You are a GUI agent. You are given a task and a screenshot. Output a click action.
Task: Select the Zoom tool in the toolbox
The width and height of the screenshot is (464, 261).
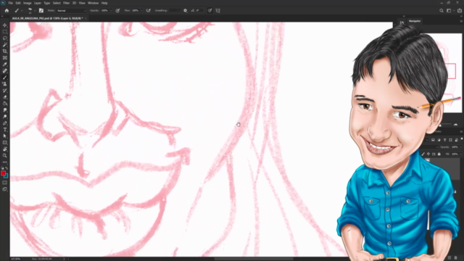point(5,155)
